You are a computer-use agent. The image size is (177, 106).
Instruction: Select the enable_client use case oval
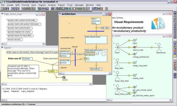click(x=134, y=75)
